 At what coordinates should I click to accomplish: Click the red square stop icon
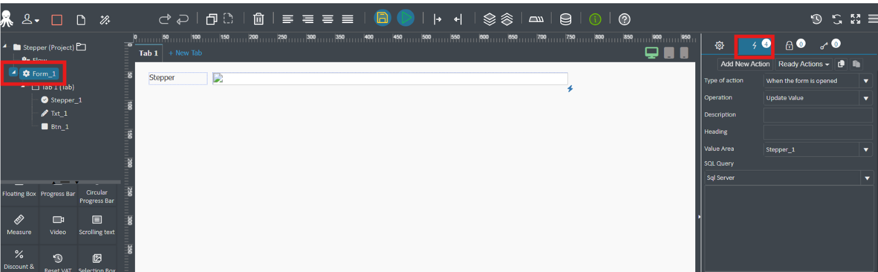point(57,20)
